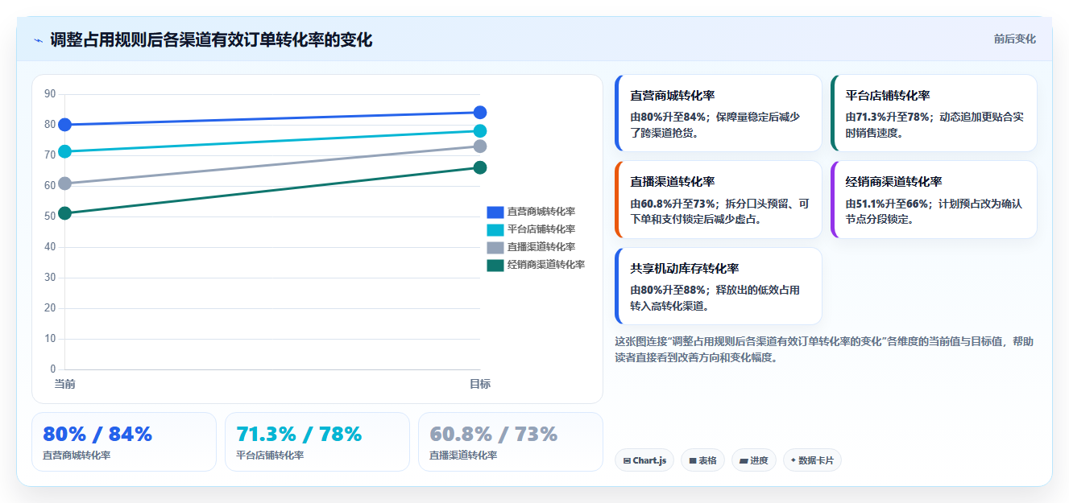
Task: Click the green data point at 当前 51.1
Action: click(x=65, y=213)
